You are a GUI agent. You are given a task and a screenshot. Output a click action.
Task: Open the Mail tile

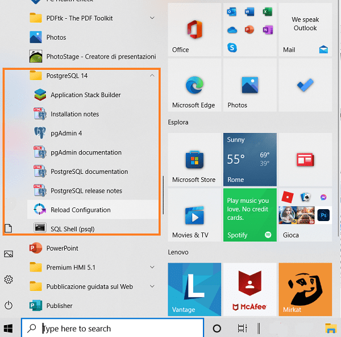tap(305, 30)
